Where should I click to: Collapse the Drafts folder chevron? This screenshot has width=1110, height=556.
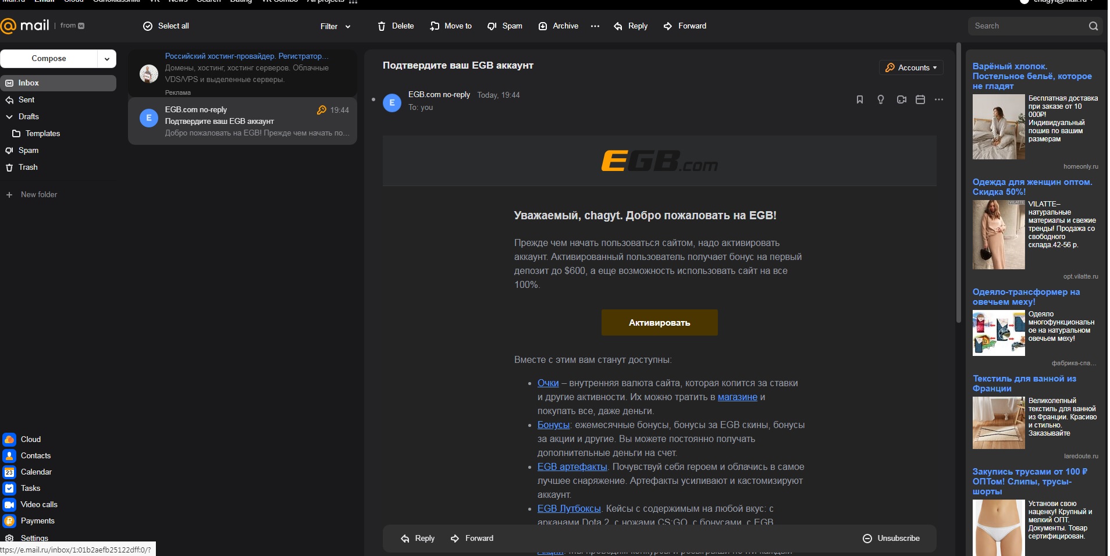(9, 117)
